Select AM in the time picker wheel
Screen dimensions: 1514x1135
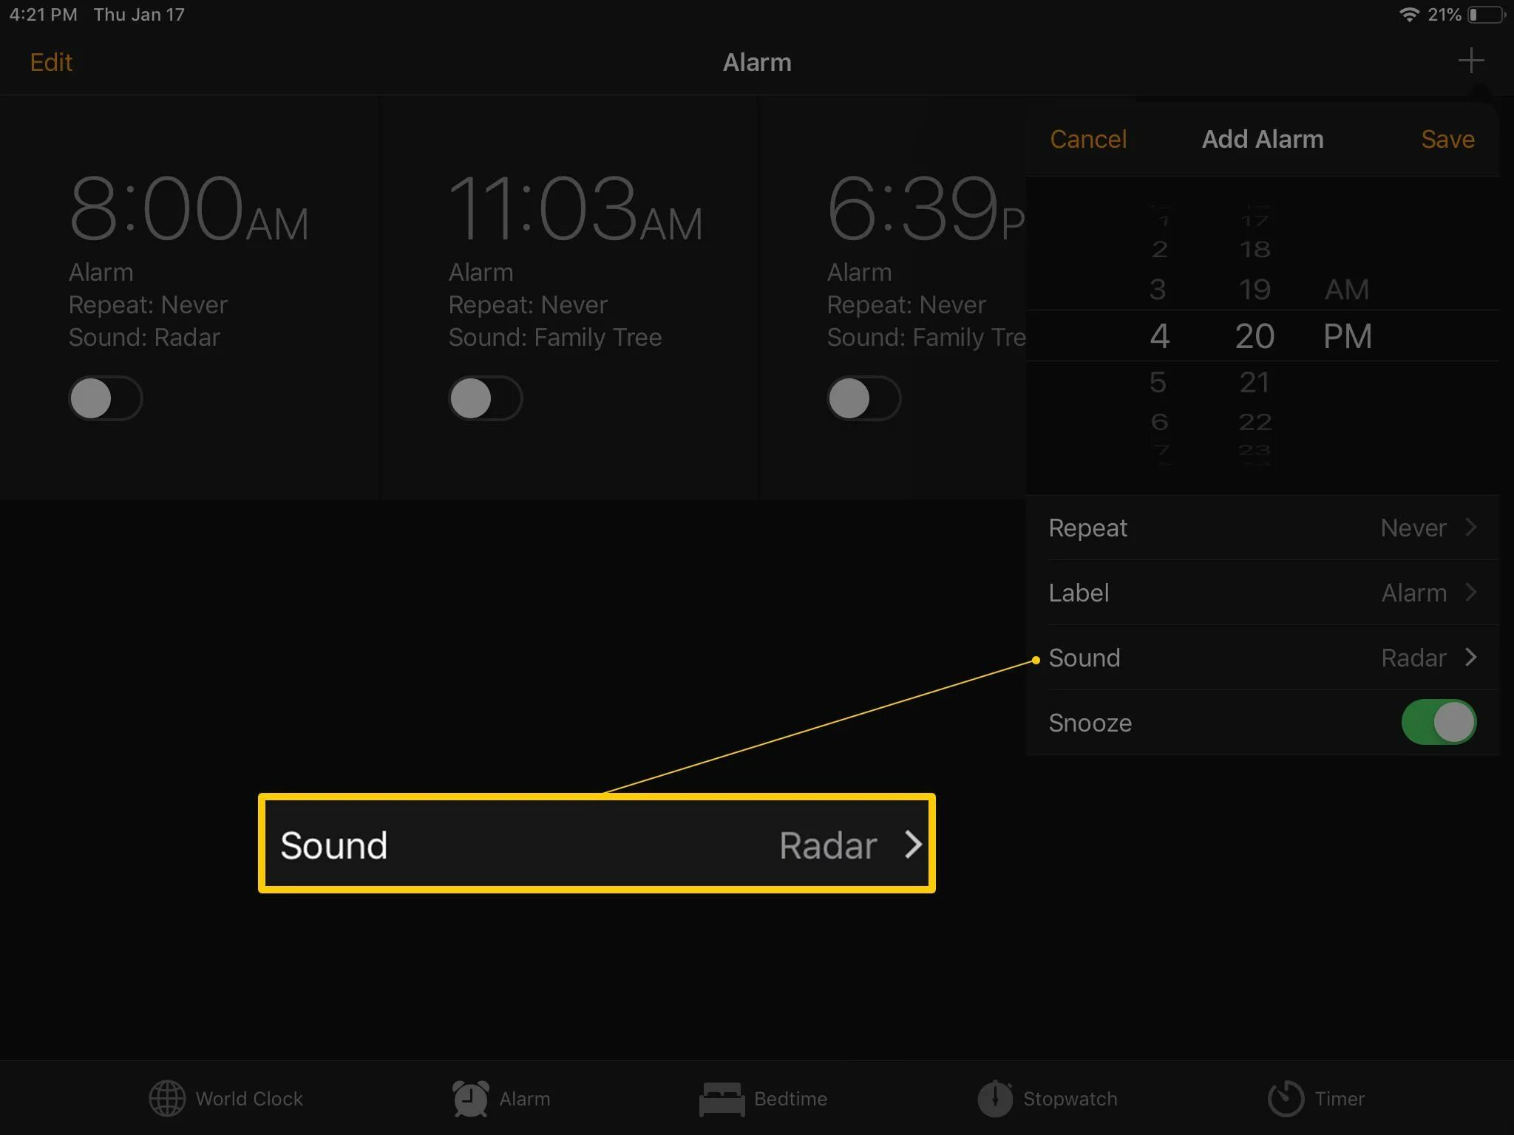(x=1346, y=290)
